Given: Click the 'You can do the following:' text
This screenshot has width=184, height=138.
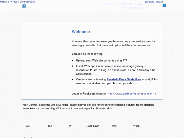Looking at the screenshot, I should tap(87, 54).
